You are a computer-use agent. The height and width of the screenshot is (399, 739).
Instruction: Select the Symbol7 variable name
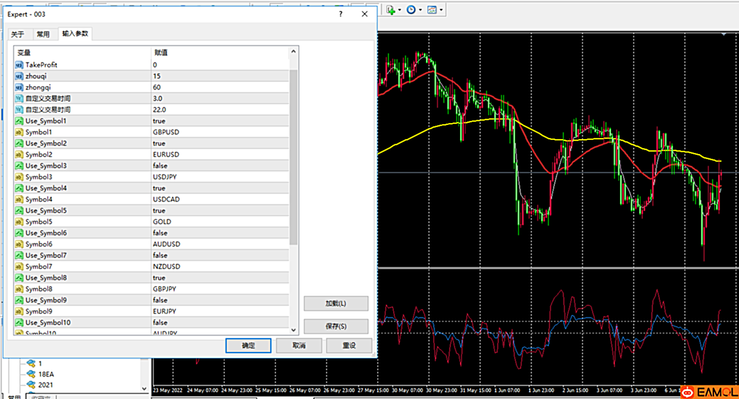pyautogui.click(x=39, y=266)
